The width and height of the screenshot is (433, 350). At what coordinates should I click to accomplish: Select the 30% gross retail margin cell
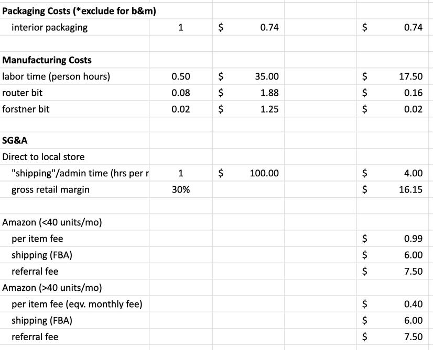(x=181, y=189)
